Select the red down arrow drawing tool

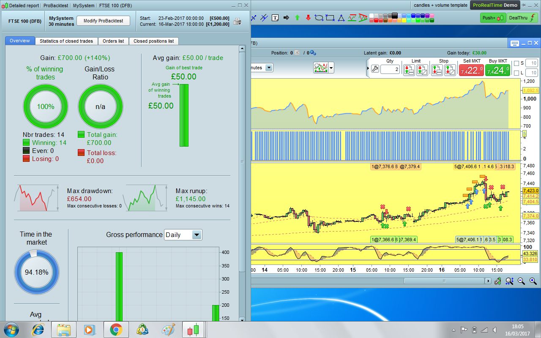tap(308, 18)
